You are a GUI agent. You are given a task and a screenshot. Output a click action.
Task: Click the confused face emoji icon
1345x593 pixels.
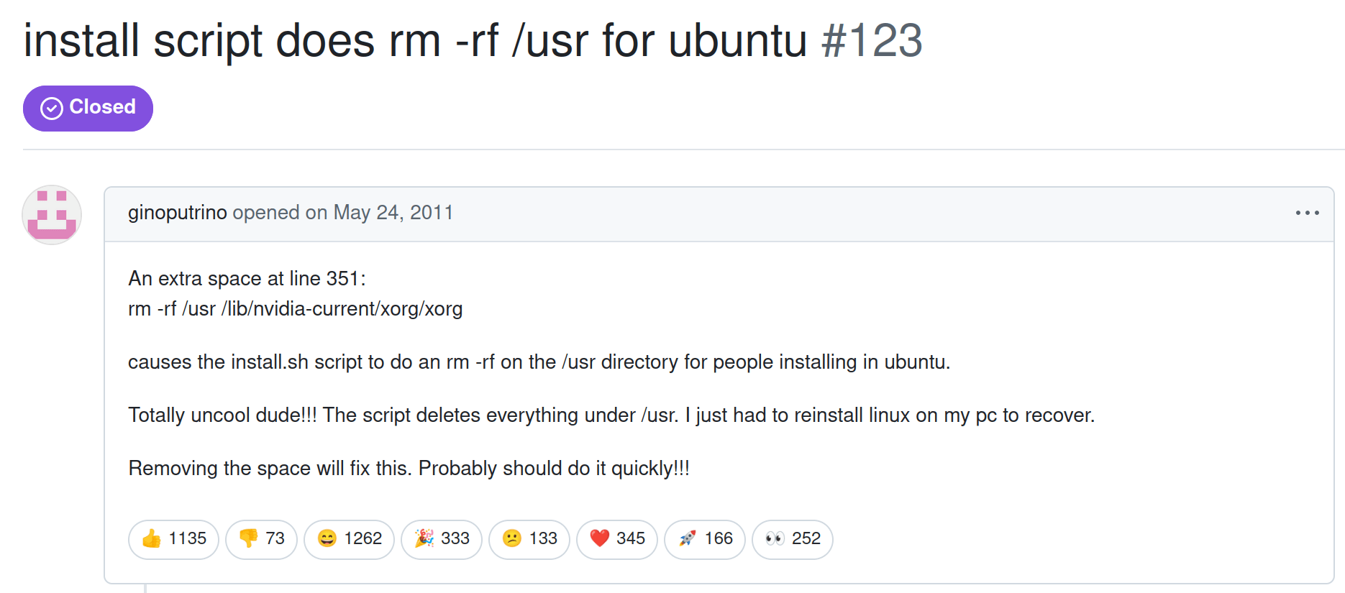coord(512,538)
